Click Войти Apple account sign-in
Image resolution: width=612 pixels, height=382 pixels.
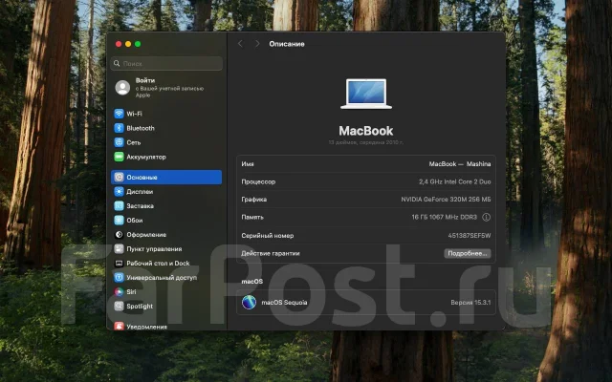click(166, 87)
